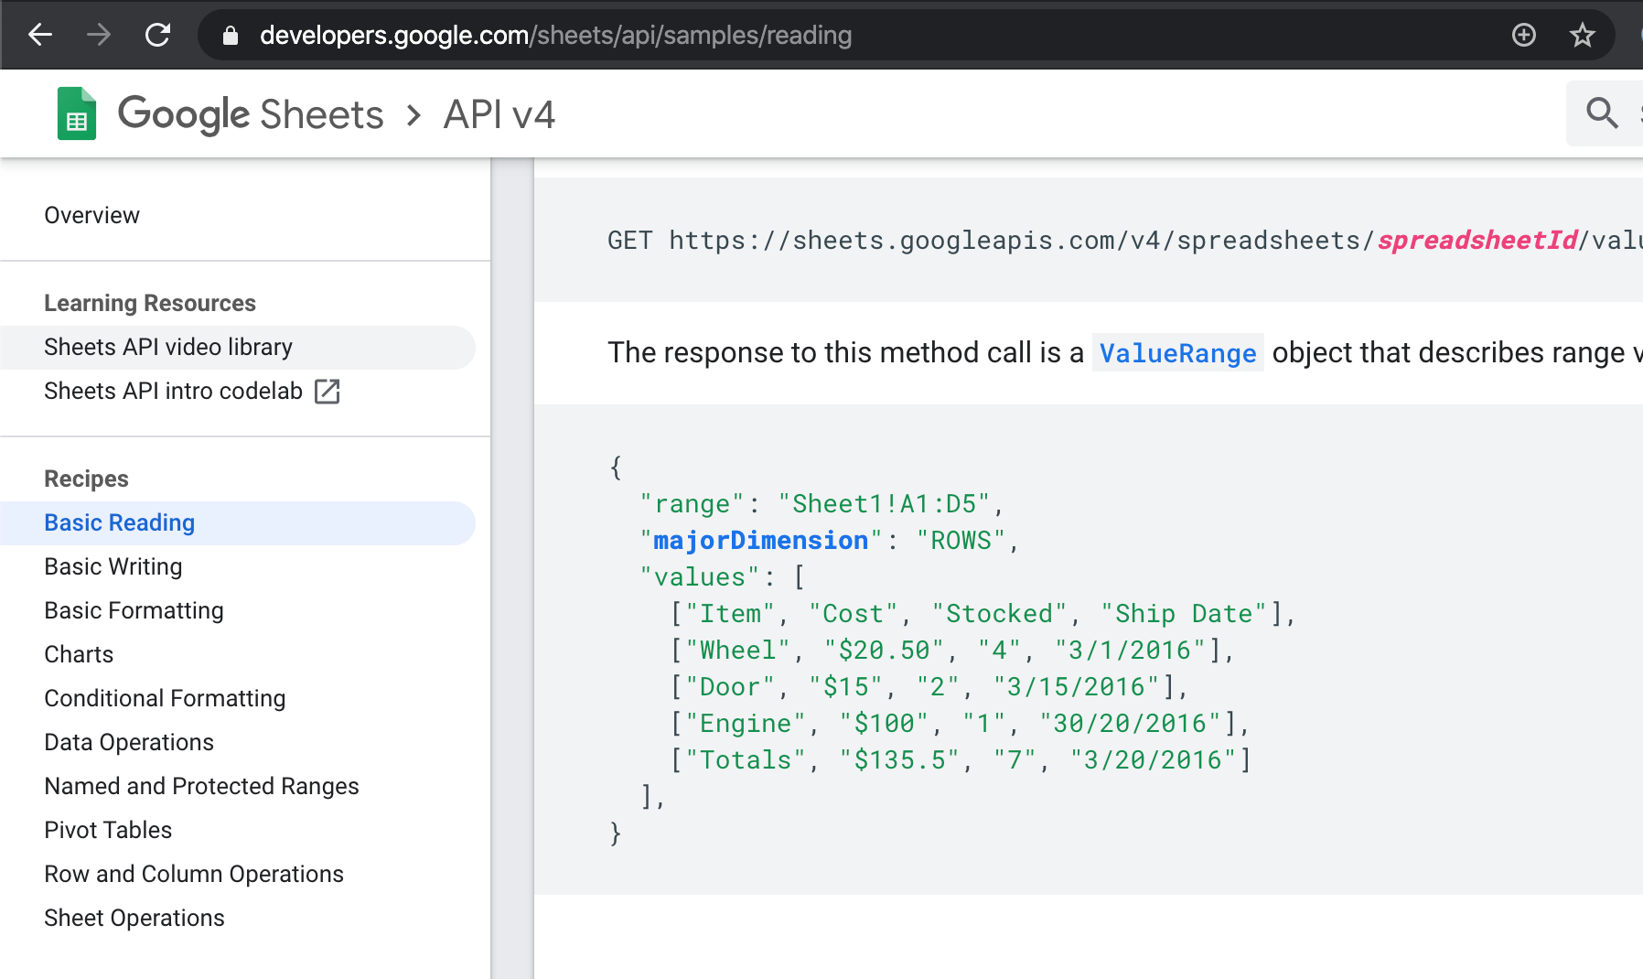Click the Google Sheets title link
This screenshot has height=979, width=1643.
click(x=251, y=114)
